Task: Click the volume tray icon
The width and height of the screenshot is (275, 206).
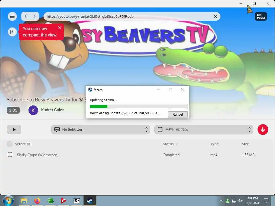Action: (240, 201)
